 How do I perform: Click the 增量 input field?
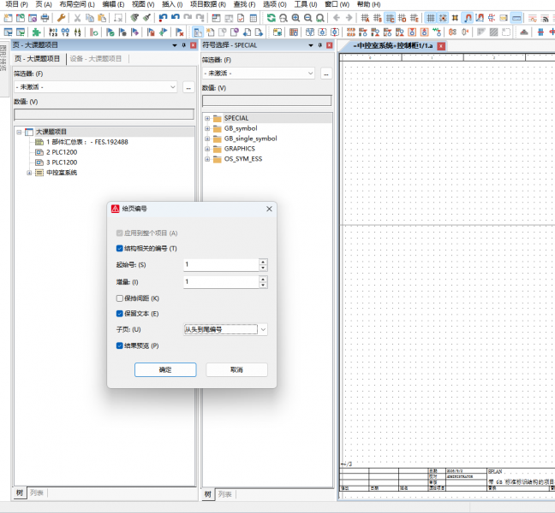click(221, 282)
